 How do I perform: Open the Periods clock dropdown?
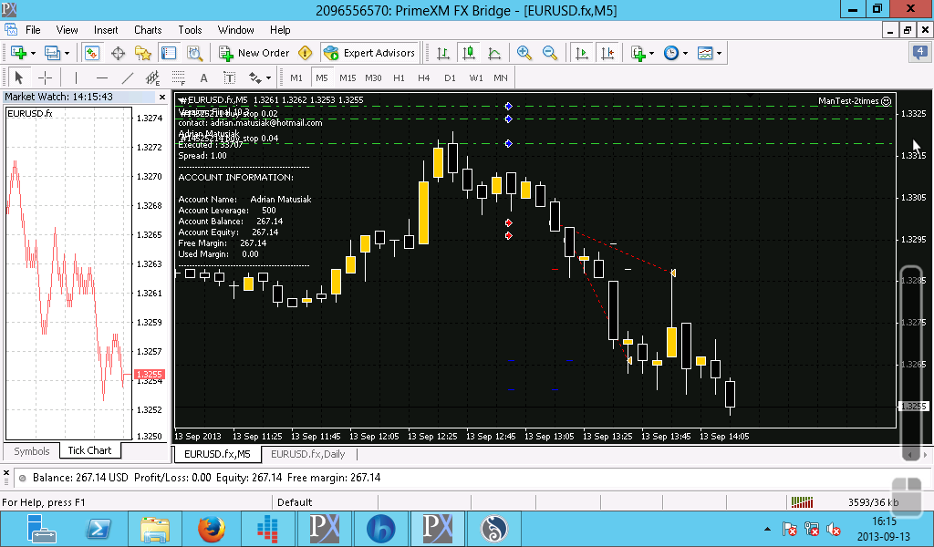coord(685,53)
